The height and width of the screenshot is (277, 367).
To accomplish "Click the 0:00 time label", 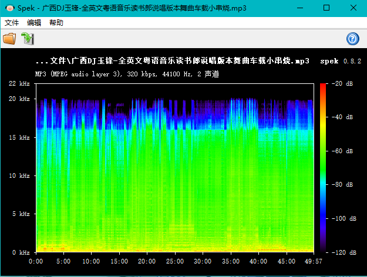I will (36, 261).
